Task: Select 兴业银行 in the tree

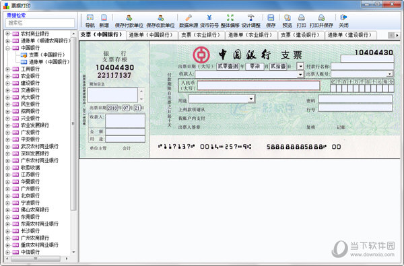Action: pyautogui.click(x=30, y=119)
